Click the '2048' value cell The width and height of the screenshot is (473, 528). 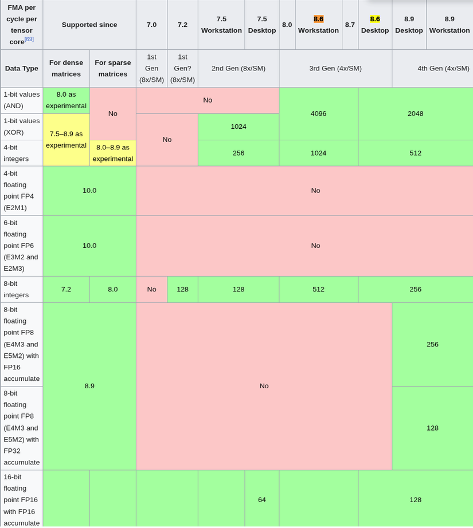pyautogui.click(x=415, y=113)
